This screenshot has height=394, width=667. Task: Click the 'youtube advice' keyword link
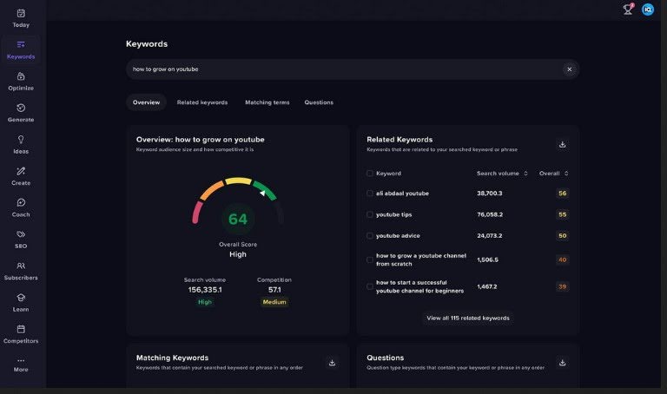pos(398,235)
